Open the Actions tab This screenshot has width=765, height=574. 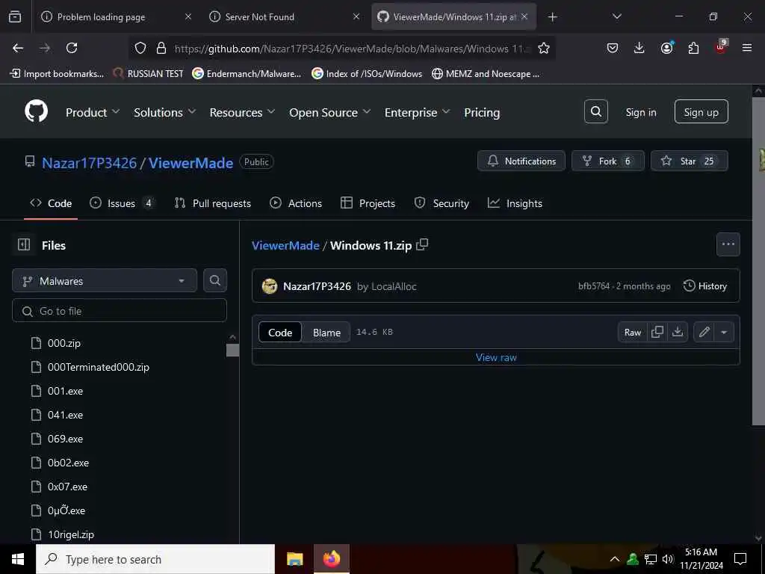coord(296,203)
